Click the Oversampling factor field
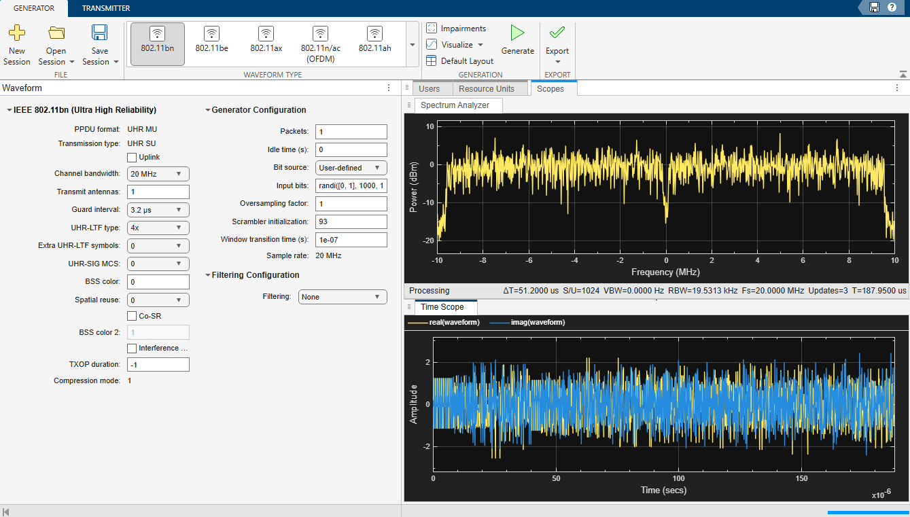Image resolution: width=910 pixels, height=517 pixels. (x=351, y=204)
